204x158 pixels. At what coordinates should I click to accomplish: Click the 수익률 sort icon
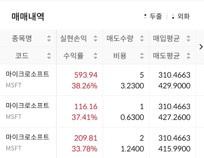96,56
